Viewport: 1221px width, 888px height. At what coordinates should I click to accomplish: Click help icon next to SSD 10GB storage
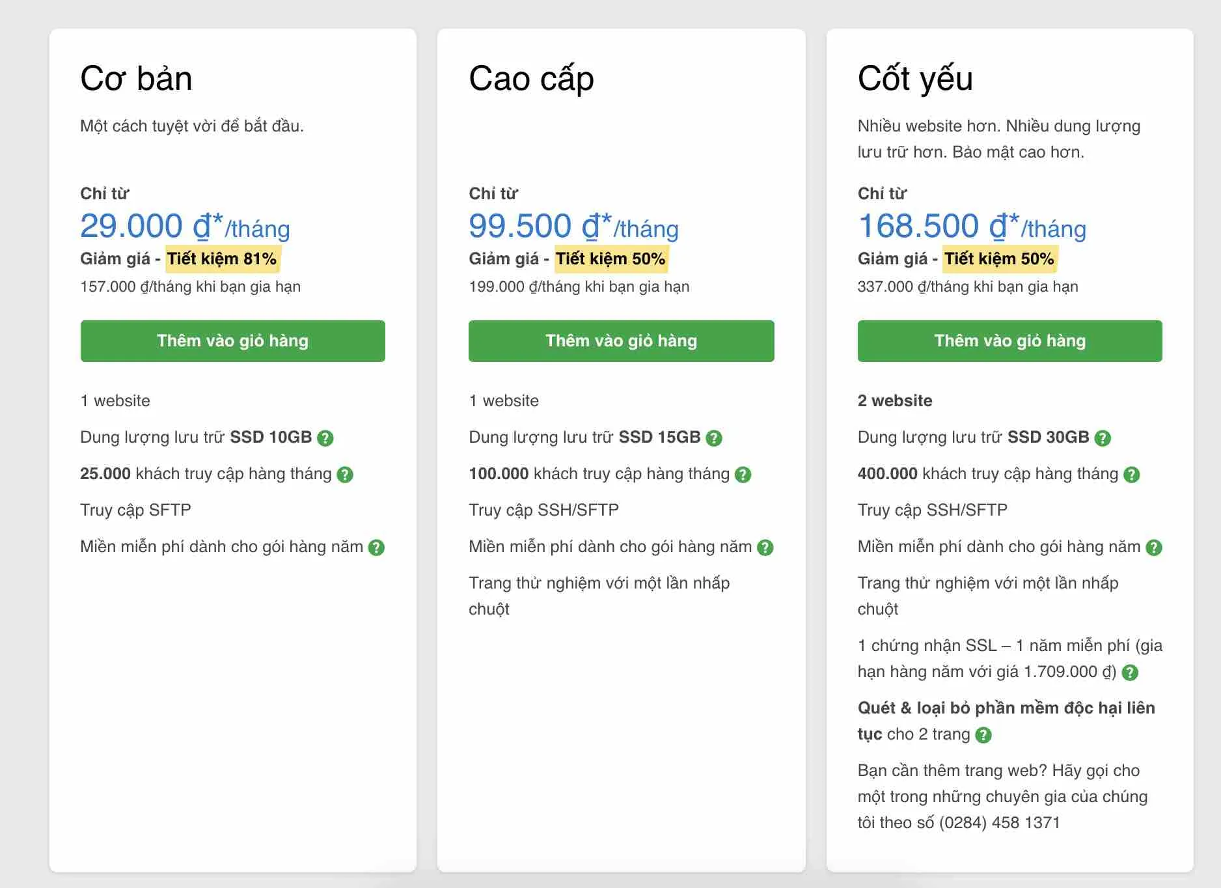325,438
